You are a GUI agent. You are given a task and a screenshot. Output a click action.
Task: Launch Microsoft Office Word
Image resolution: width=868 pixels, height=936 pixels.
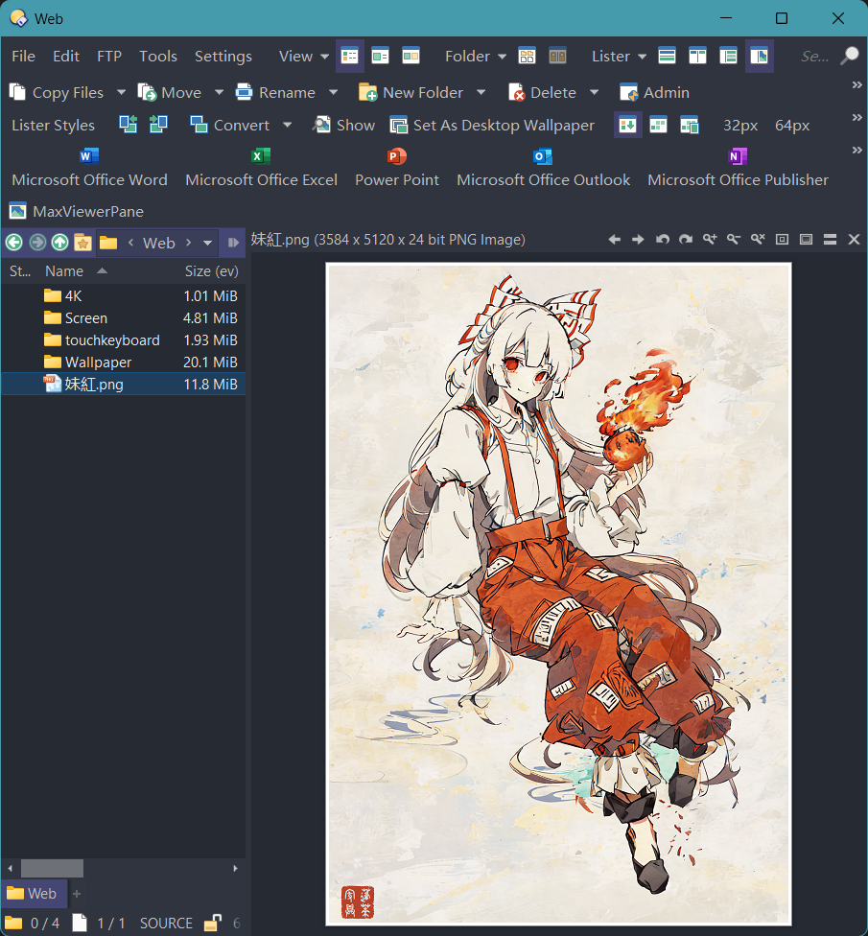(89, 168)
